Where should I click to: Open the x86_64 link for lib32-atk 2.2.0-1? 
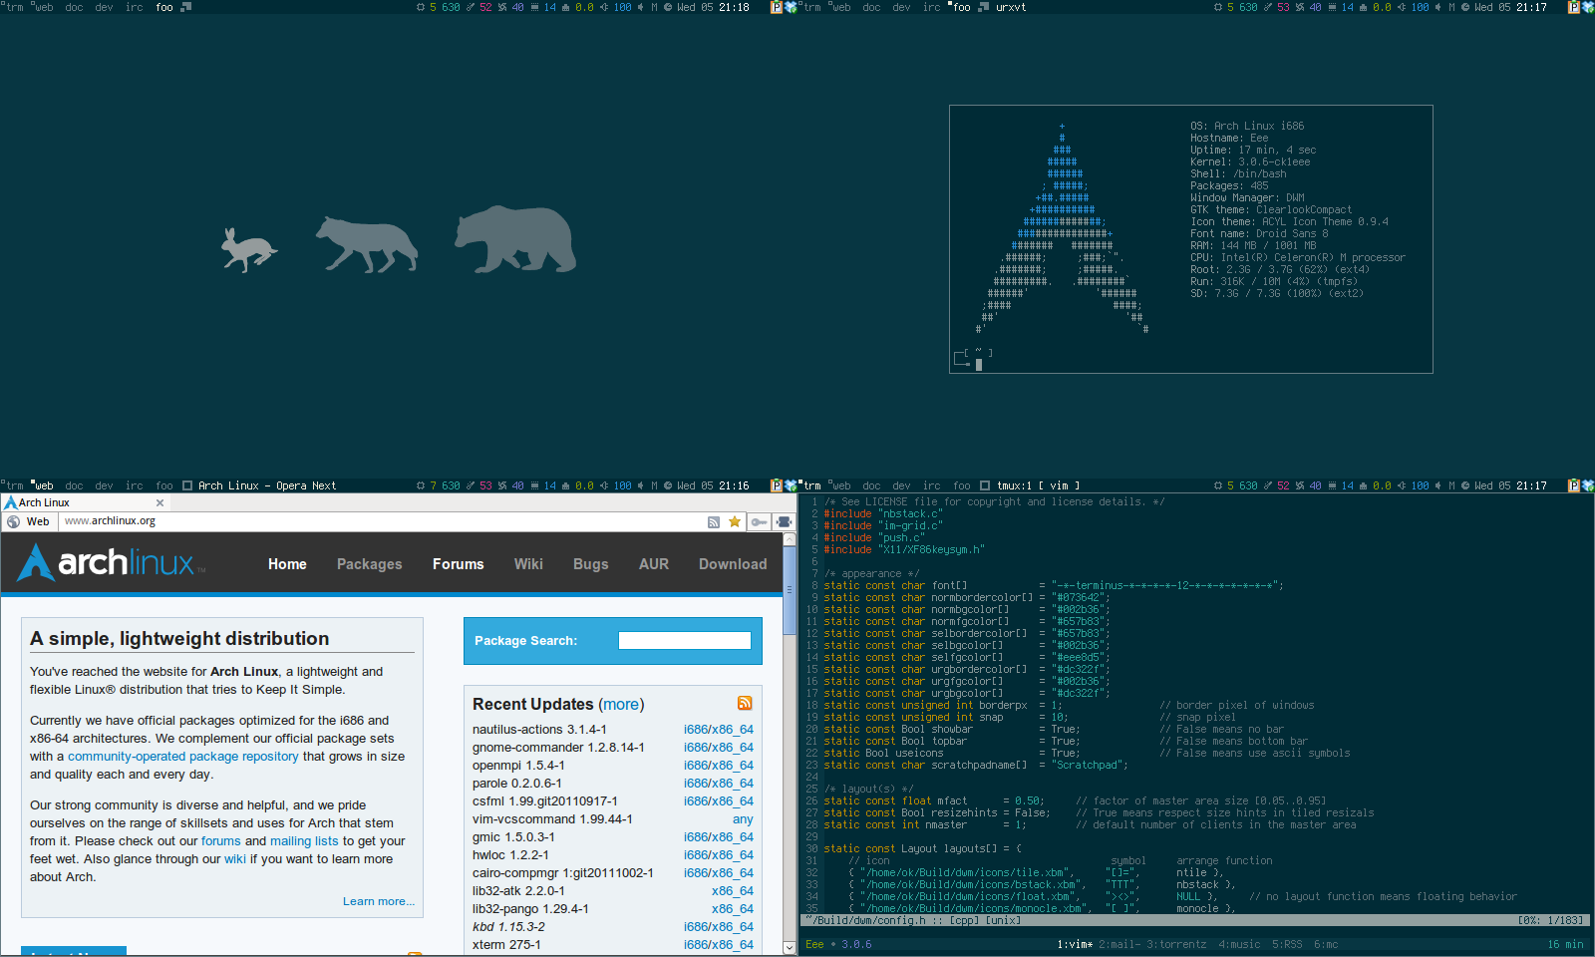pos(733,891)
